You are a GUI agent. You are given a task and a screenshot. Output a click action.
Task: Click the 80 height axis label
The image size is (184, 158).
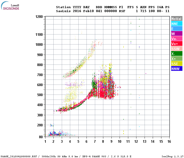pyautogui.click(x=41, y=137)
